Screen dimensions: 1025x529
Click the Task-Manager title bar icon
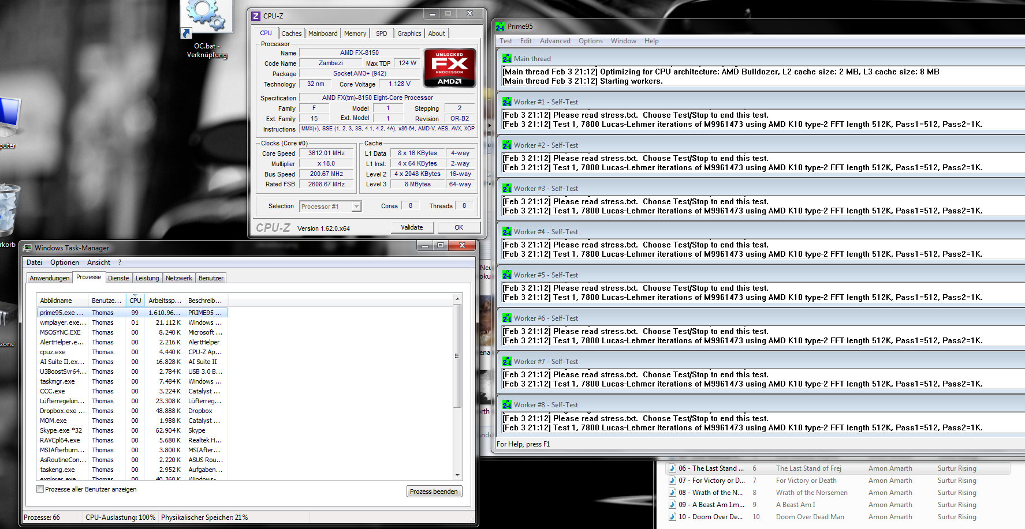(27, 248)
